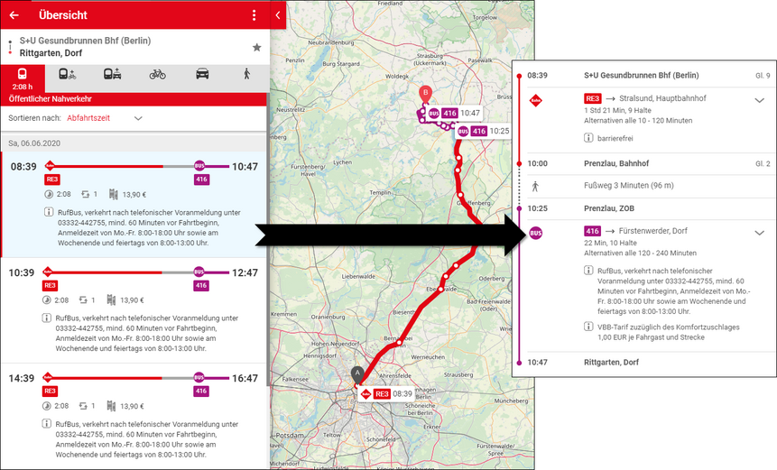
Task: Select the 08:39 to 10:47 connection
Action: 134,205
